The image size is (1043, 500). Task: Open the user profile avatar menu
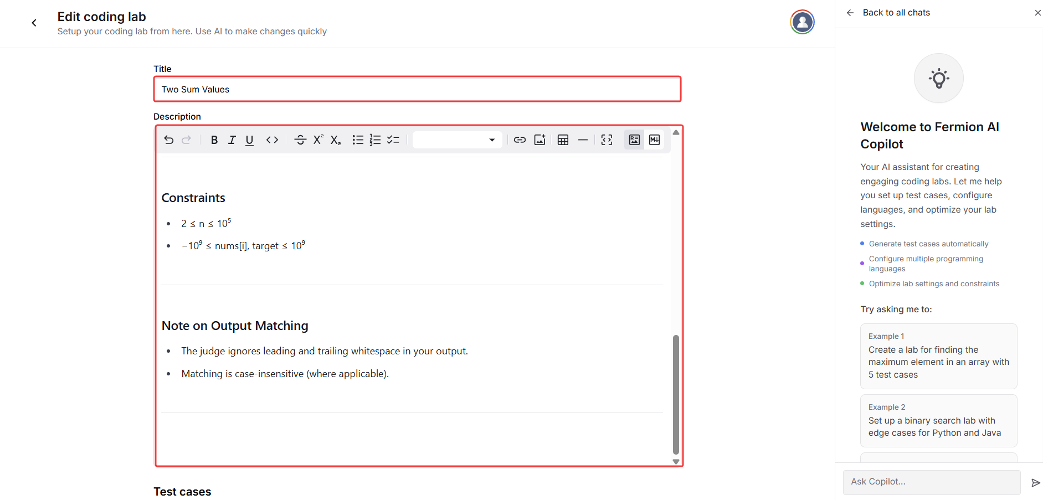802,22
